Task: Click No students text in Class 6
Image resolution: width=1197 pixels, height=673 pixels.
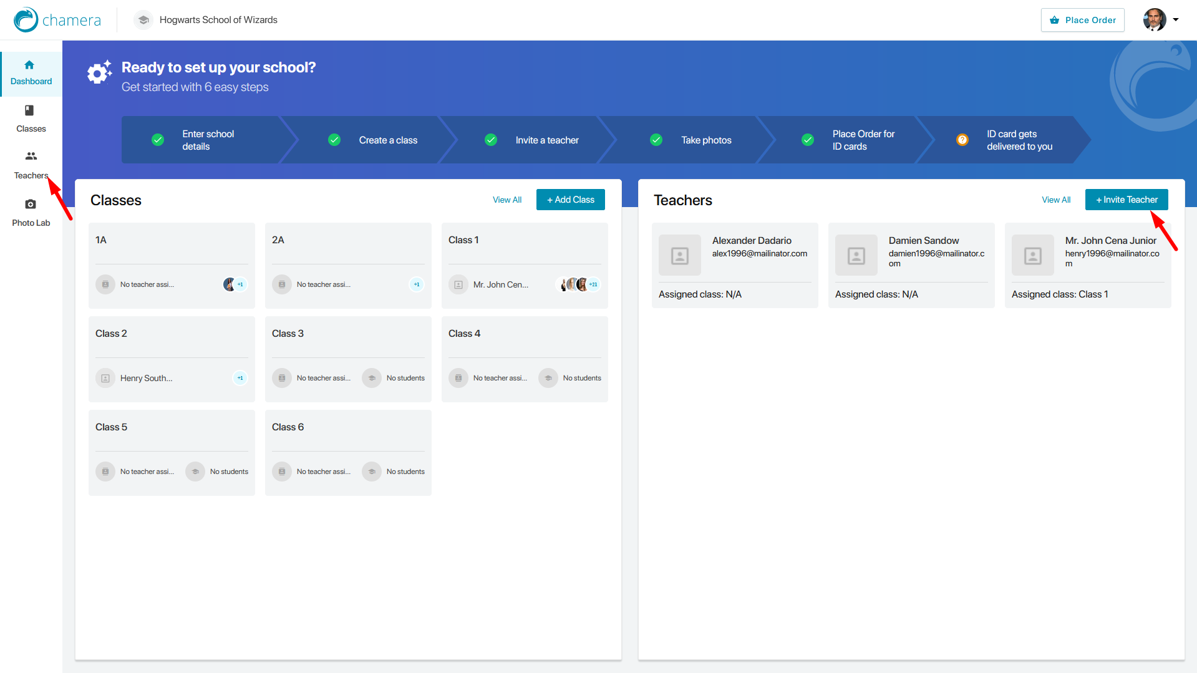Action: pos(405,472)
